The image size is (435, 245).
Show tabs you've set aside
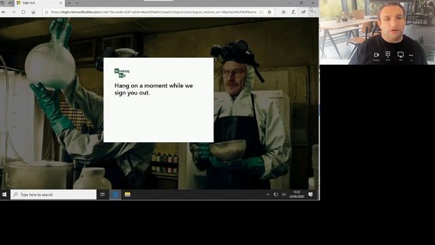click(3, 3)
